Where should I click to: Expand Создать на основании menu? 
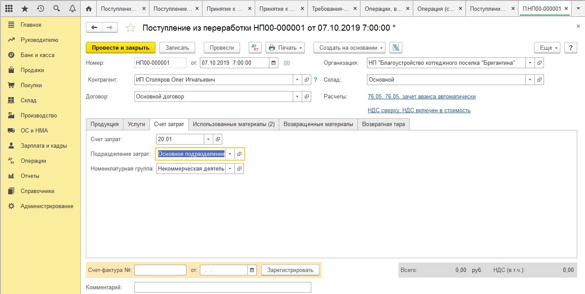click(x=349, y=47)
